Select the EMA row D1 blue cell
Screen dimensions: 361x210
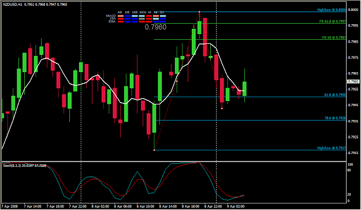coord(163,21)
